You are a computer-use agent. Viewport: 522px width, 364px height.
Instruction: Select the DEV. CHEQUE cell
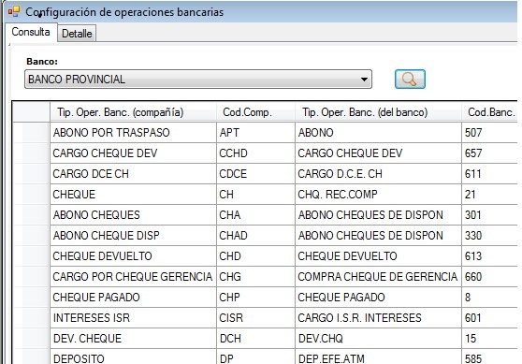(133, 339)
